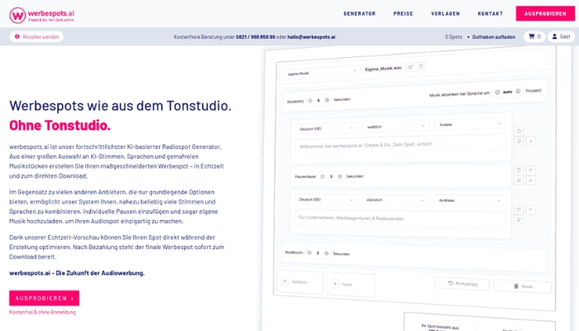Open the Kontakt page
Viewport: 579px width, 331px height.
[490, 14]
